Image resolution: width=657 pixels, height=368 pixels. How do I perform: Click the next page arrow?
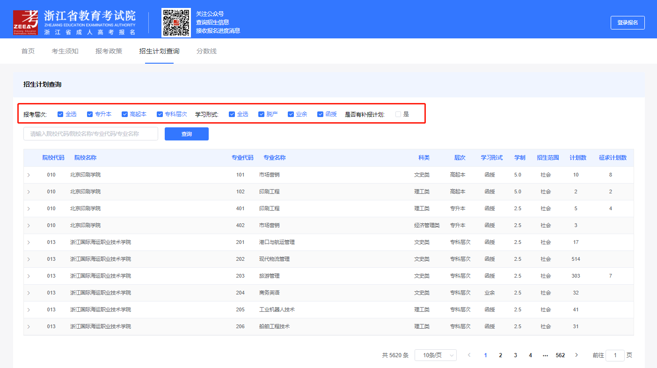pyautogui.click(x=576, y=355)
